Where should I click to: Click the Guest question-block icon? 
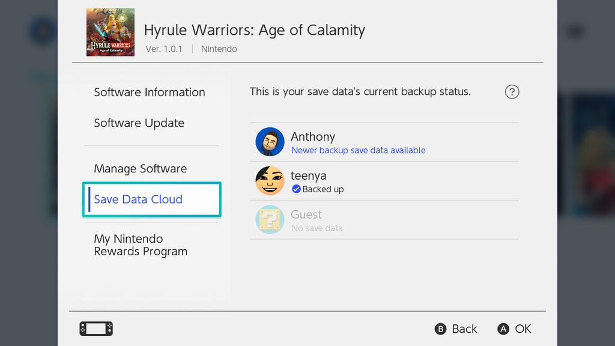coord(270,220)
